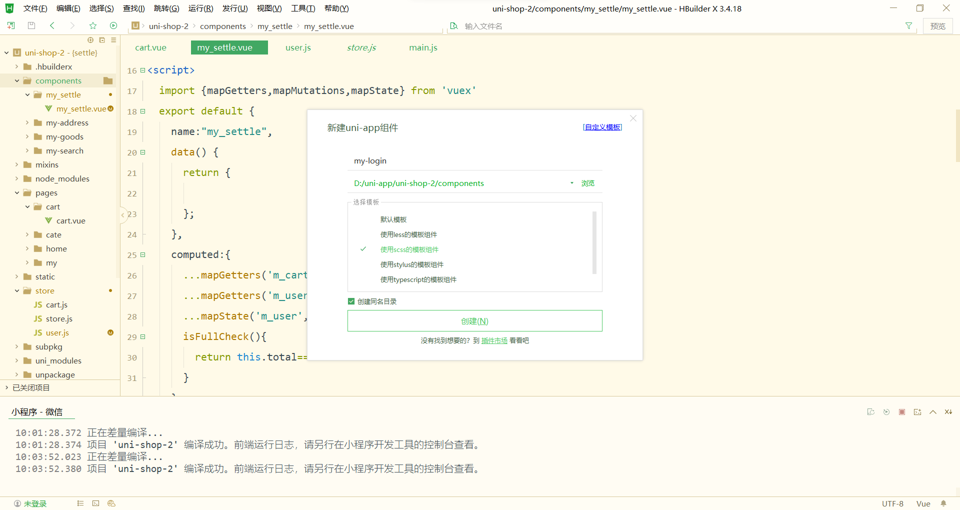Open the 自定义模板 link
The width and height of the screenshot is (960, 510).
click(x=601, y=126)
